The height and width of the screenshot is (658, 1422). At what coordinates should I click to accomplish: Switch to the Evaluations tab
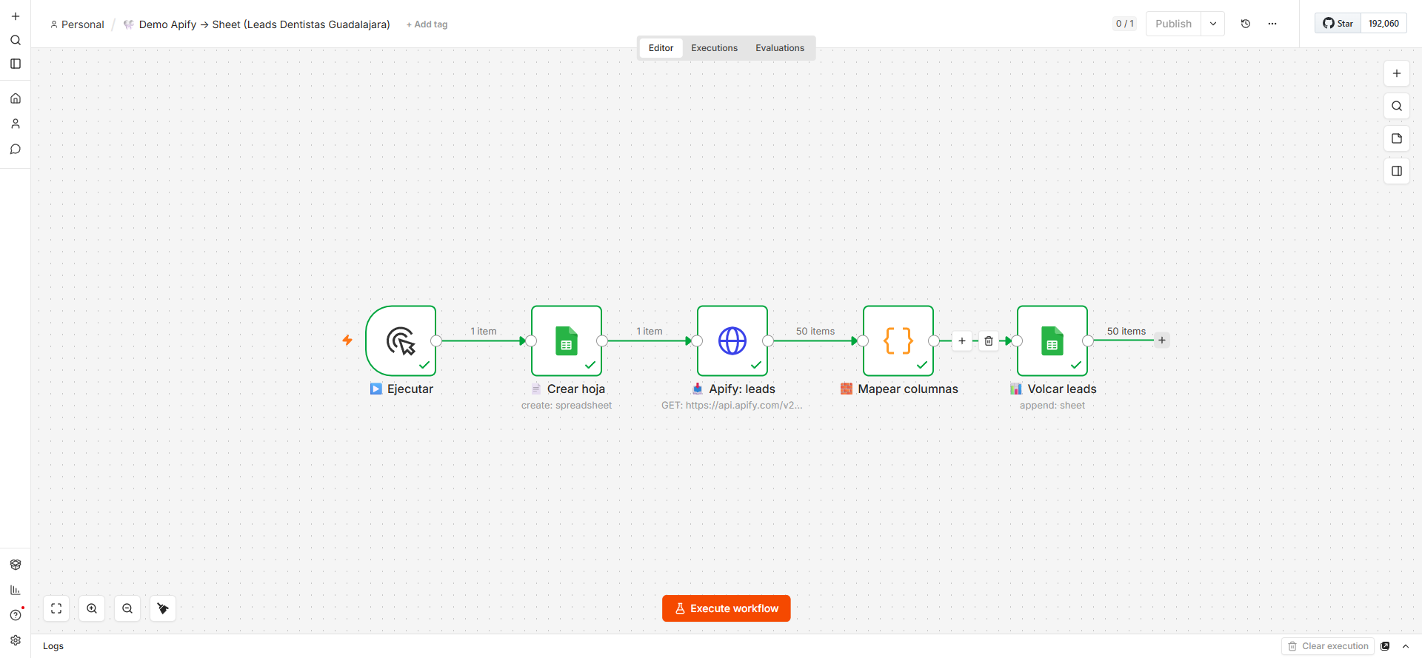[x=780, y=48]
